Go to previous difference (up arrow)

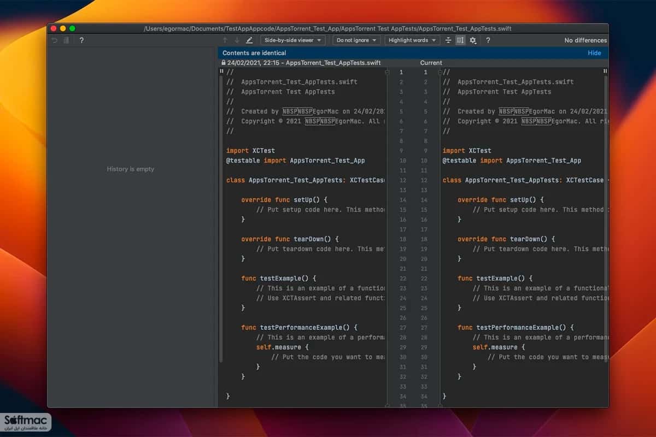tap(225, 40)
